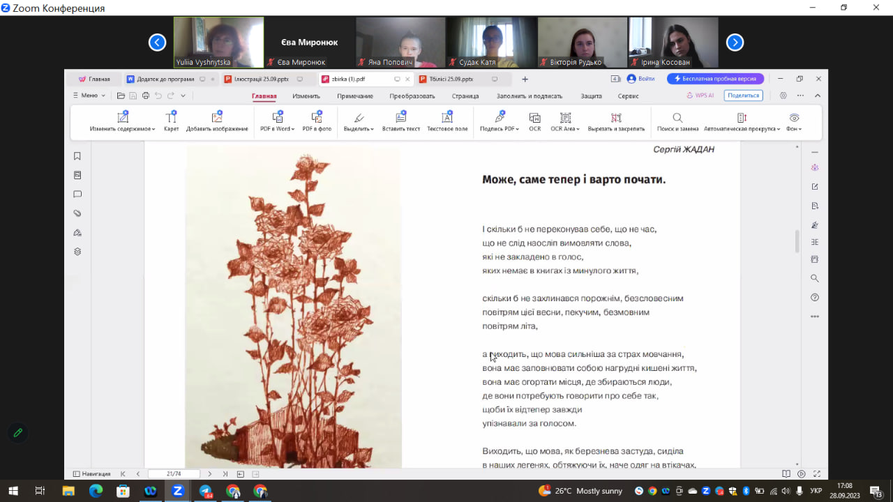
Task: Select the Text Field (Текстовое поле) tool
Action: [x=447, y=119]
